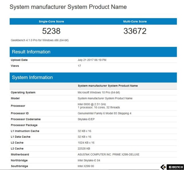Select Intel 0000 @ 2.51 GHz text
This screenshot has width=184, height=170.
(92, 104)
